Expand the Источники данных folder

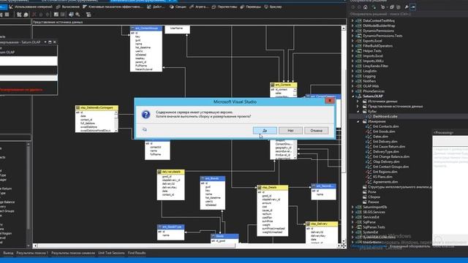(358, 102)
